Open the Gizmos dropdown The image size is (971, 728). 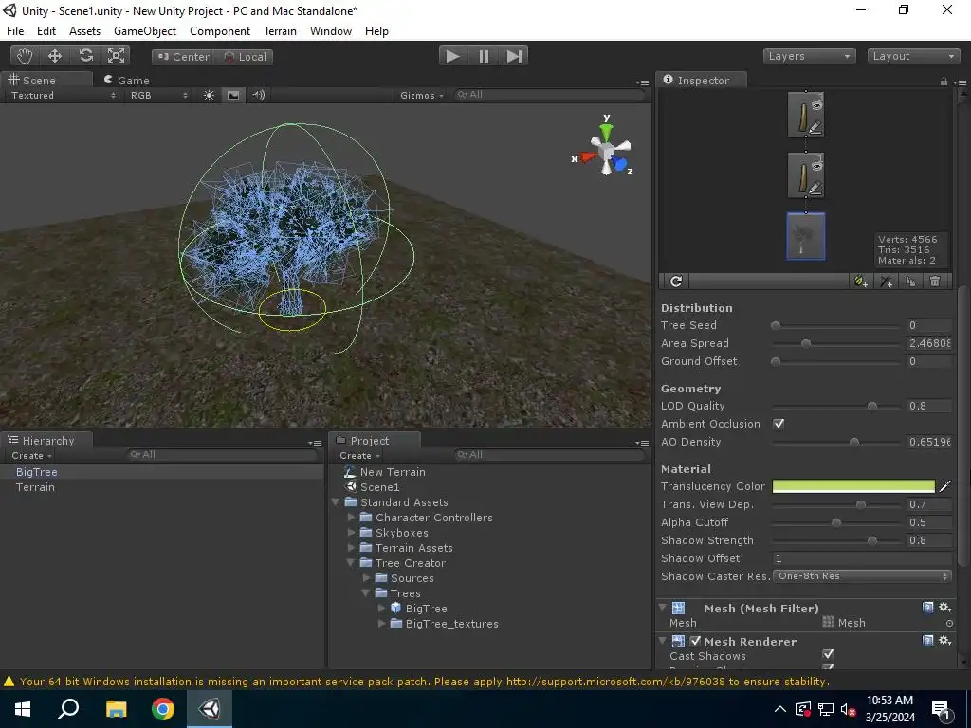[x=422, y=96]
